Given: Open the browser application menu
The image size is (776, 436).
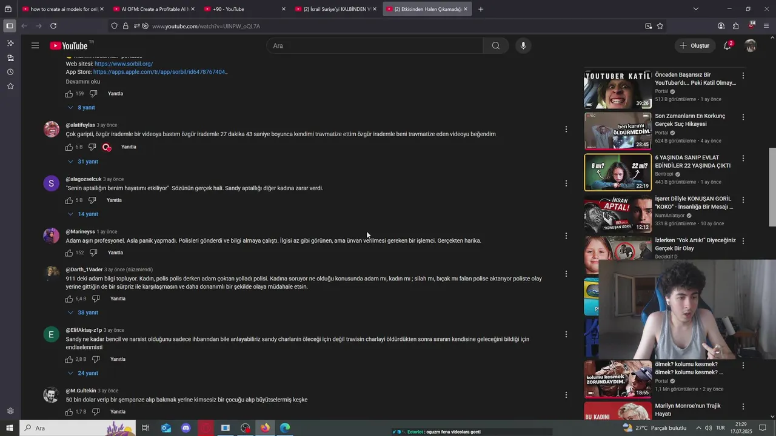Looking at the screenshot, I should [x=766, y=26].
